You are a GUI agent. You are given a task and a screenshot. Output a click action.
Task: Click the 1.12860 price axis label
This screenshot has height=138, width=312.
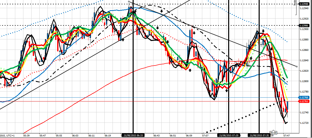click(x=304, y=50)
